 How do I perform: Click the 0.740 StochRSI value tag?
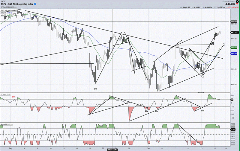pos(233,129)
